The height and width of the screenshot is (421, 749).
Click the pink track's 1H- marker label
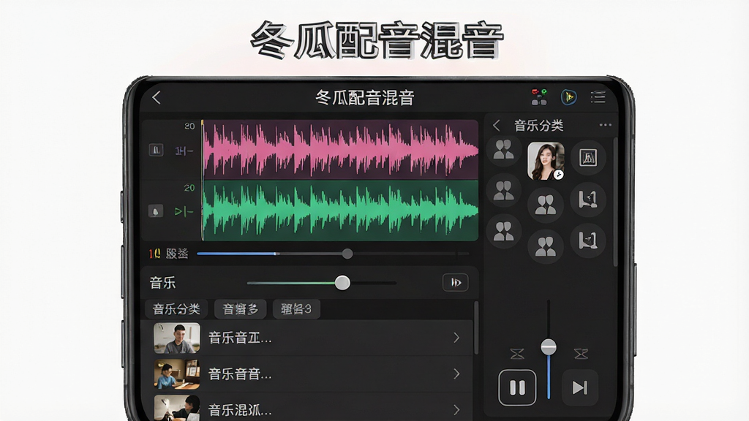(184, 151)
